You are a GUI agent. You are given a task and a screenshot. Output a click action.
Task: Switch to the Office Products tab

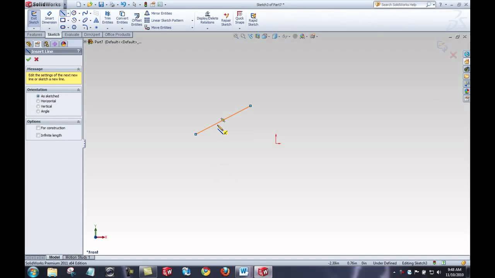pyautogui.click(x=118, y=34)
